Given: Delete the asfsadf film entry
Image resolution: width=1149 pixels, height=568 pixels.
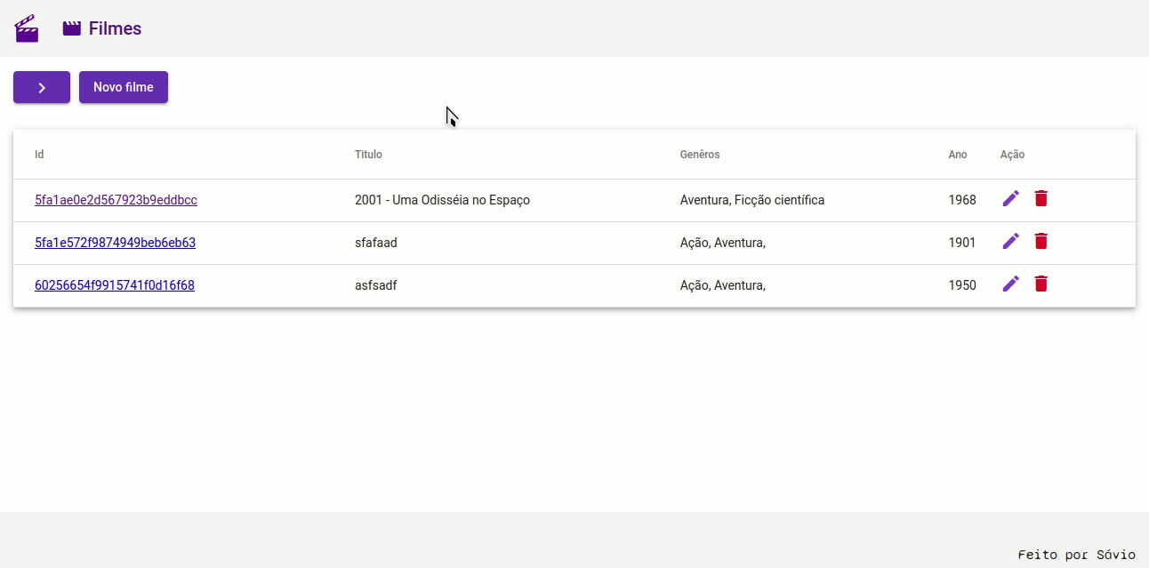Looking at the screenshot, I should [1041, 284].
